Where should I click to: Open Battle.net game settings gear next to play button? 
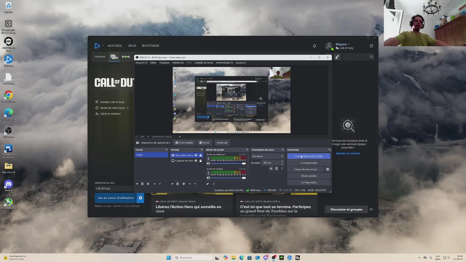pos(141,198)
